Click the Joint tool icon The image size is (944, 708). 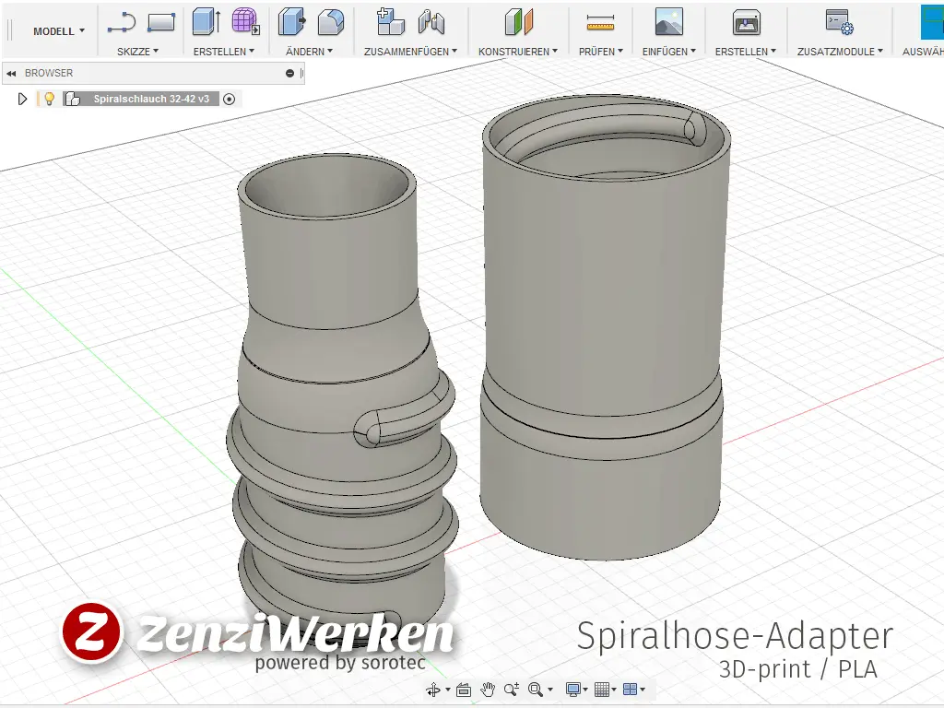click(431, 22)
